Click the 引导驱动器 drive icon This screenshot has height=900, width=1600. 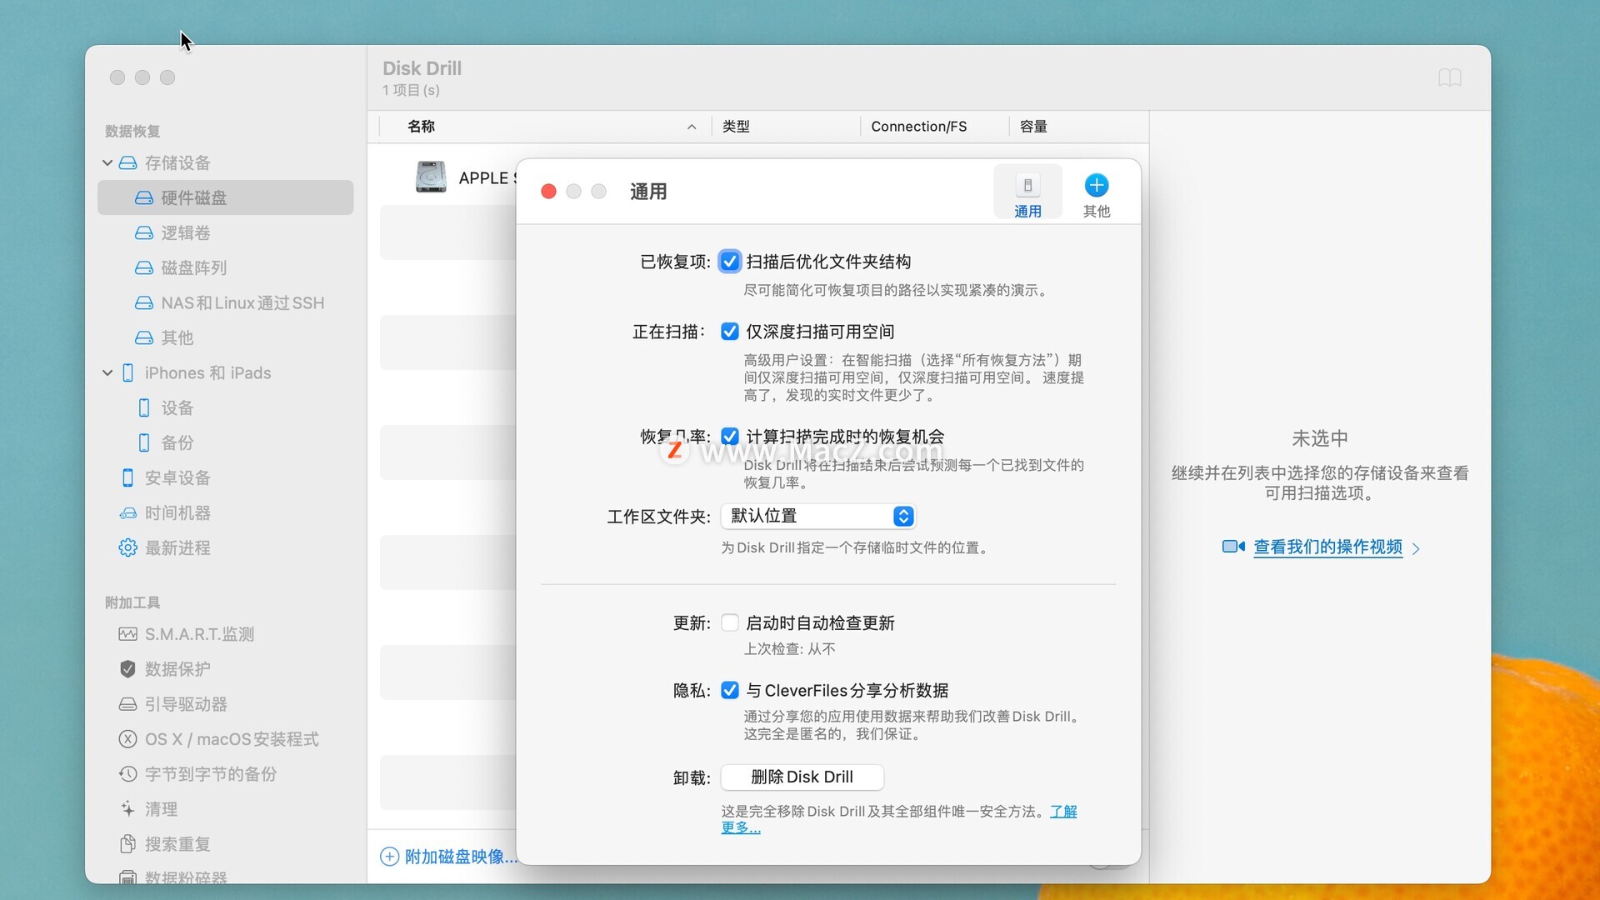coord(127,704)
